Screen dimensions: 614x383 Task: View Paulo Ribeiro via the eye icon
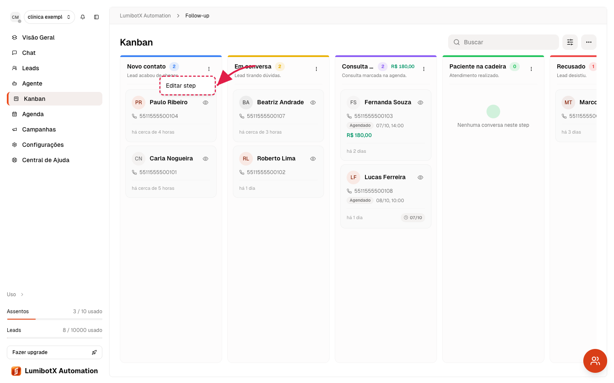coord(206,103)
